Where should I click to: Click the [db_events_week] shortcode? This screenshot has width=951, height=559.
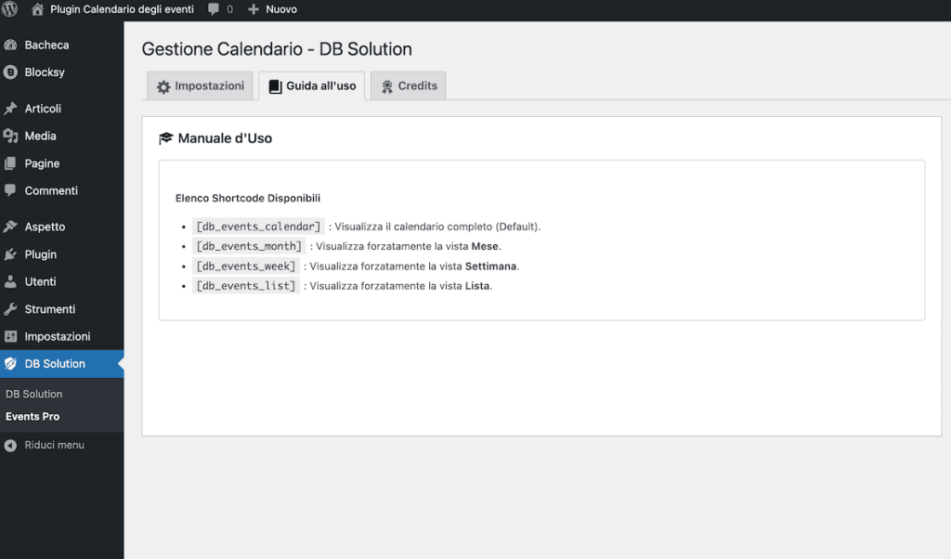point(245,266)
